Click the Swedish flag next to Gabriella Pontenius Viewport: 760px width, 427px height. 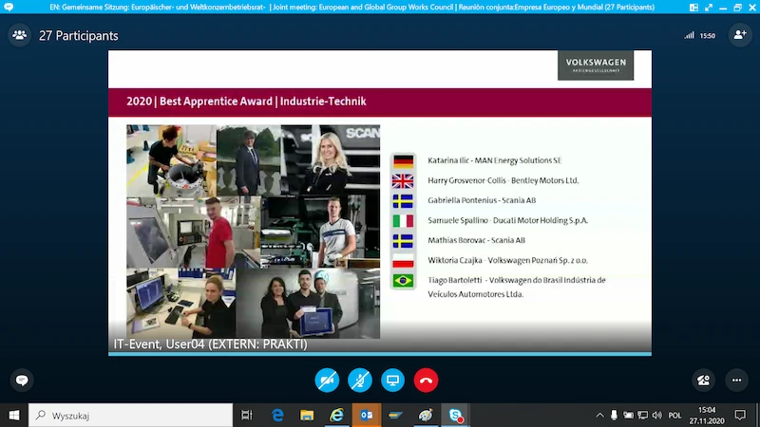tap(403, 201)
